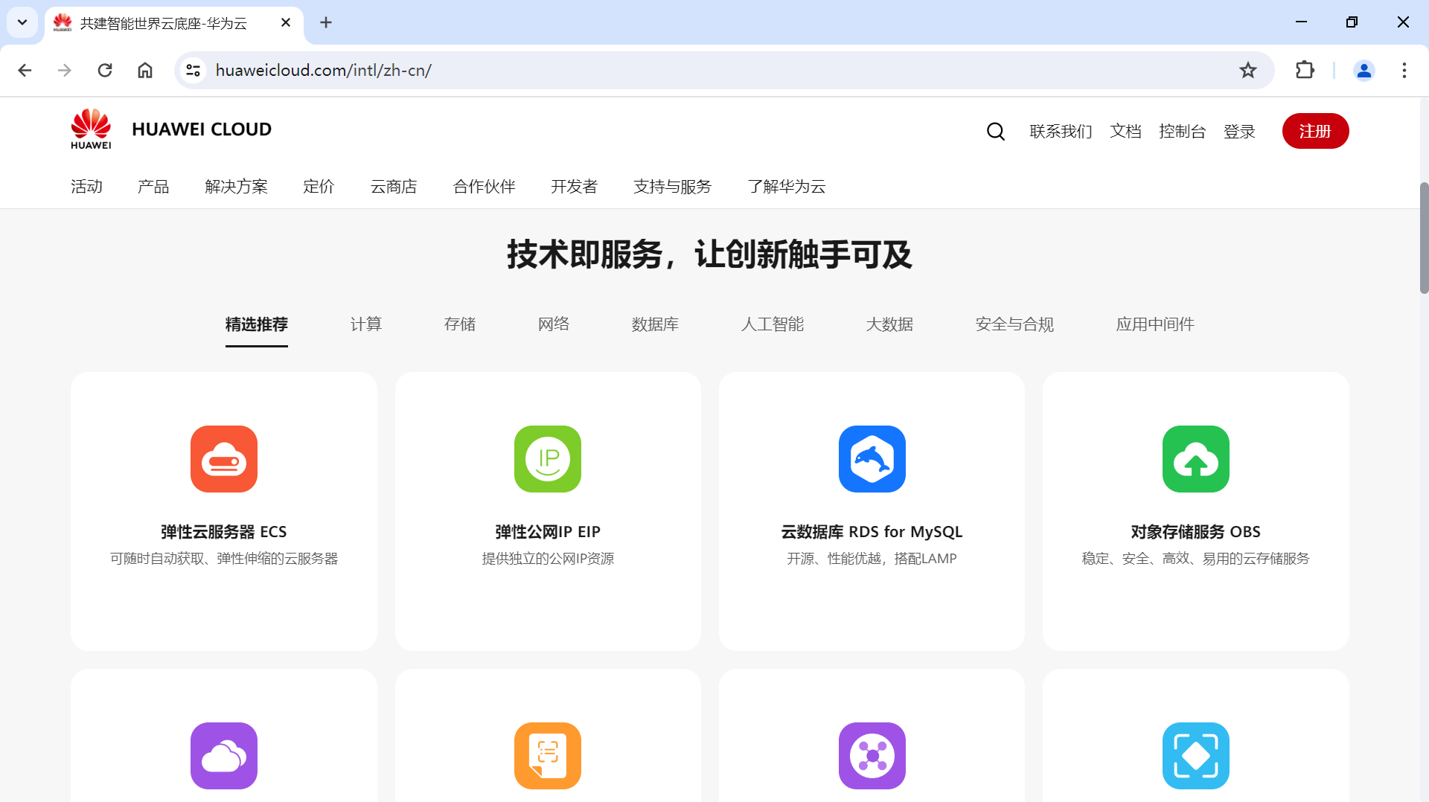
Task: Switch to the 网络 tab
Action: coord(554,324)
